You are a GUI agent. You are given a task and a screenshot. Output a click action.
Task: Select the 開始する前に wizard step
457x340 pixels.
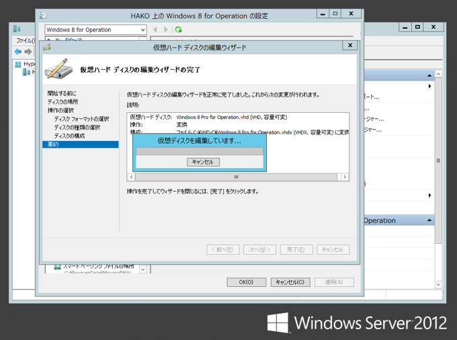point(62,93)
